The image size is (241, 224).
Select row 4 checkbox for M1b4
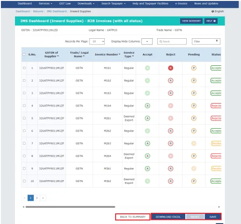pyautogui.click(x=24, y=105)
